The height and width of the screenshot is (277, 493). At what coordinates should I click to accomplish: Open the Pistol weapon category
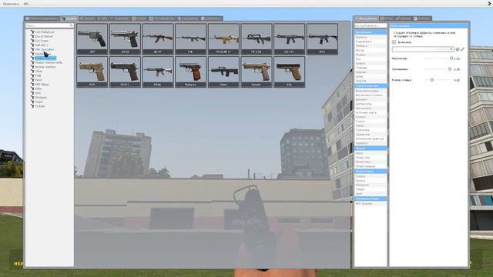click(x=39, y=80)
